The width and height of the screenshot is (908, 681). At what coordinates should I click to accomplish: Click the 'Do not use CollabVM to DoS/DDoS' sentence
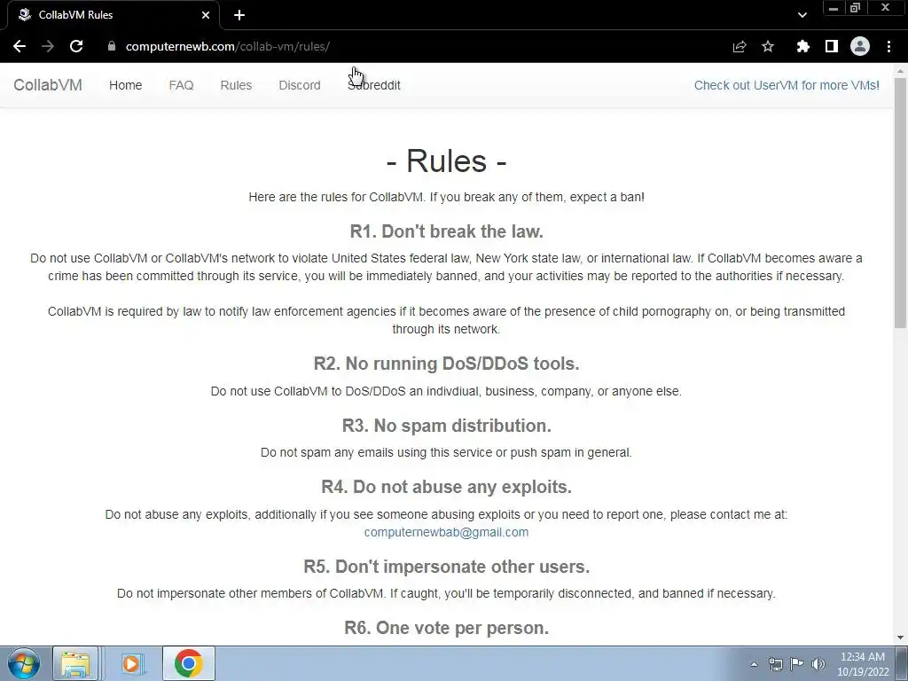[446, 391]
